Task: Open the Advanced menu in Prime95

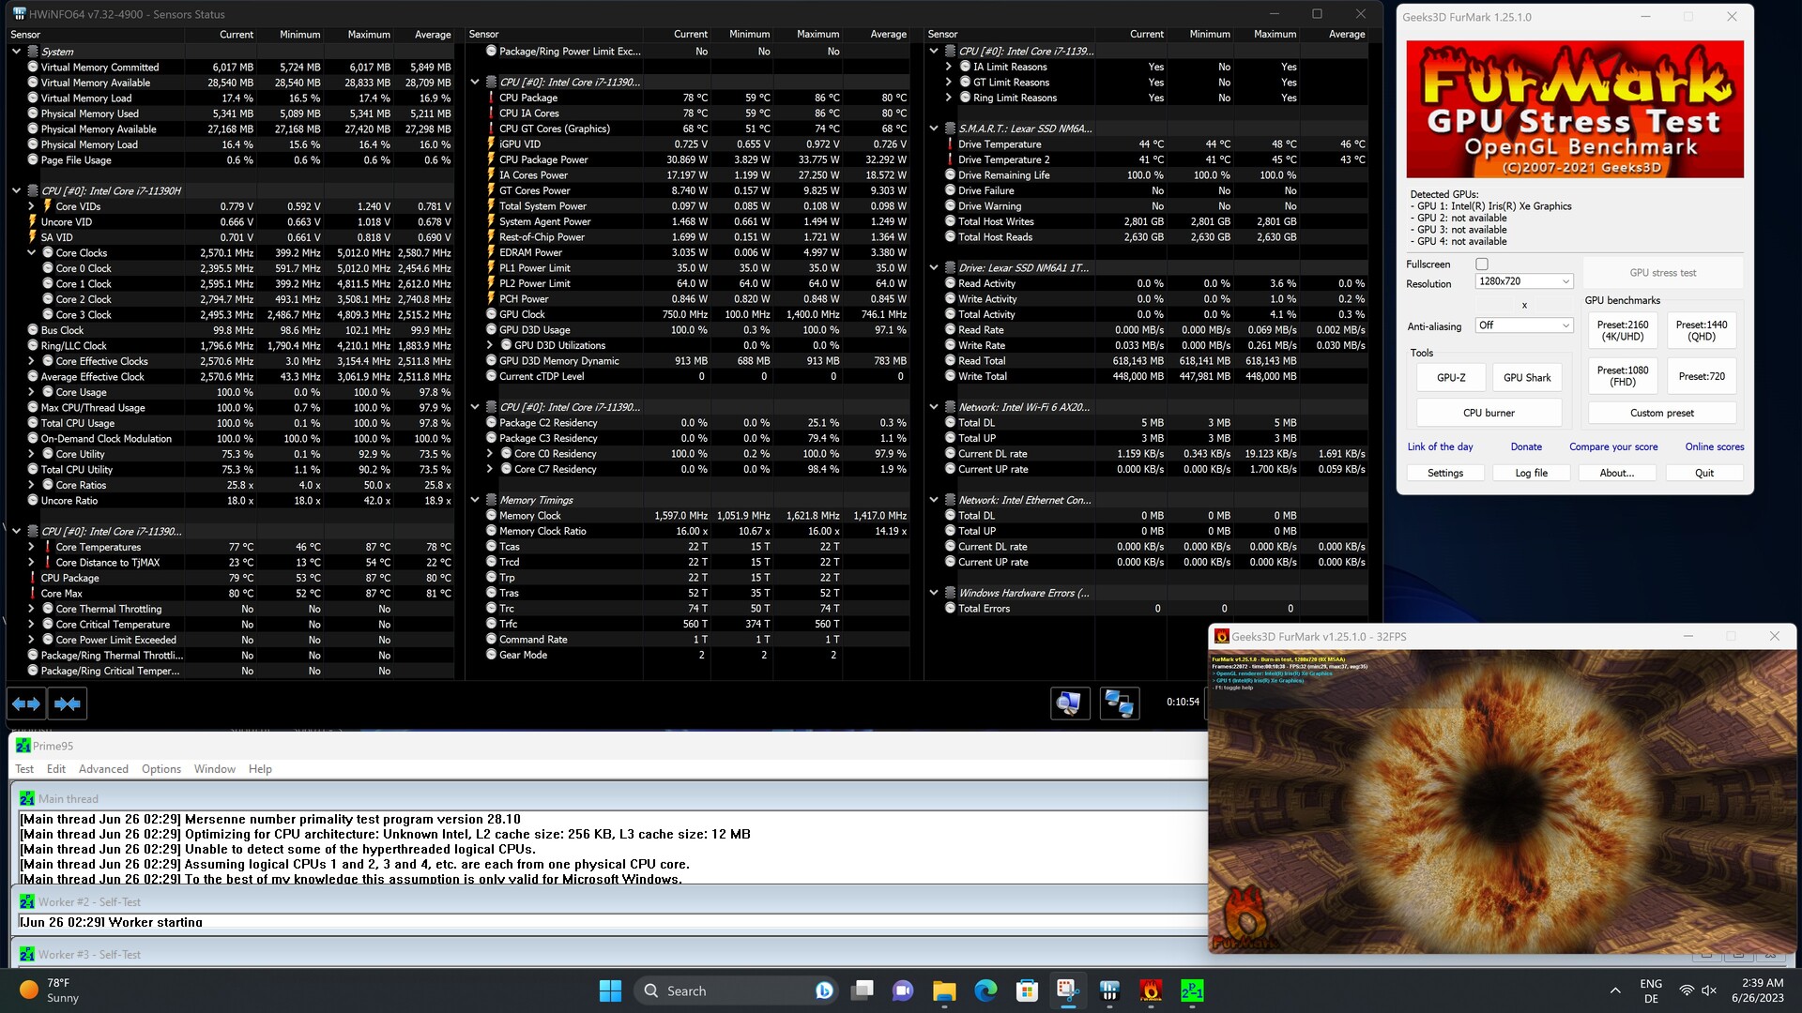Action: click(103, 769)
